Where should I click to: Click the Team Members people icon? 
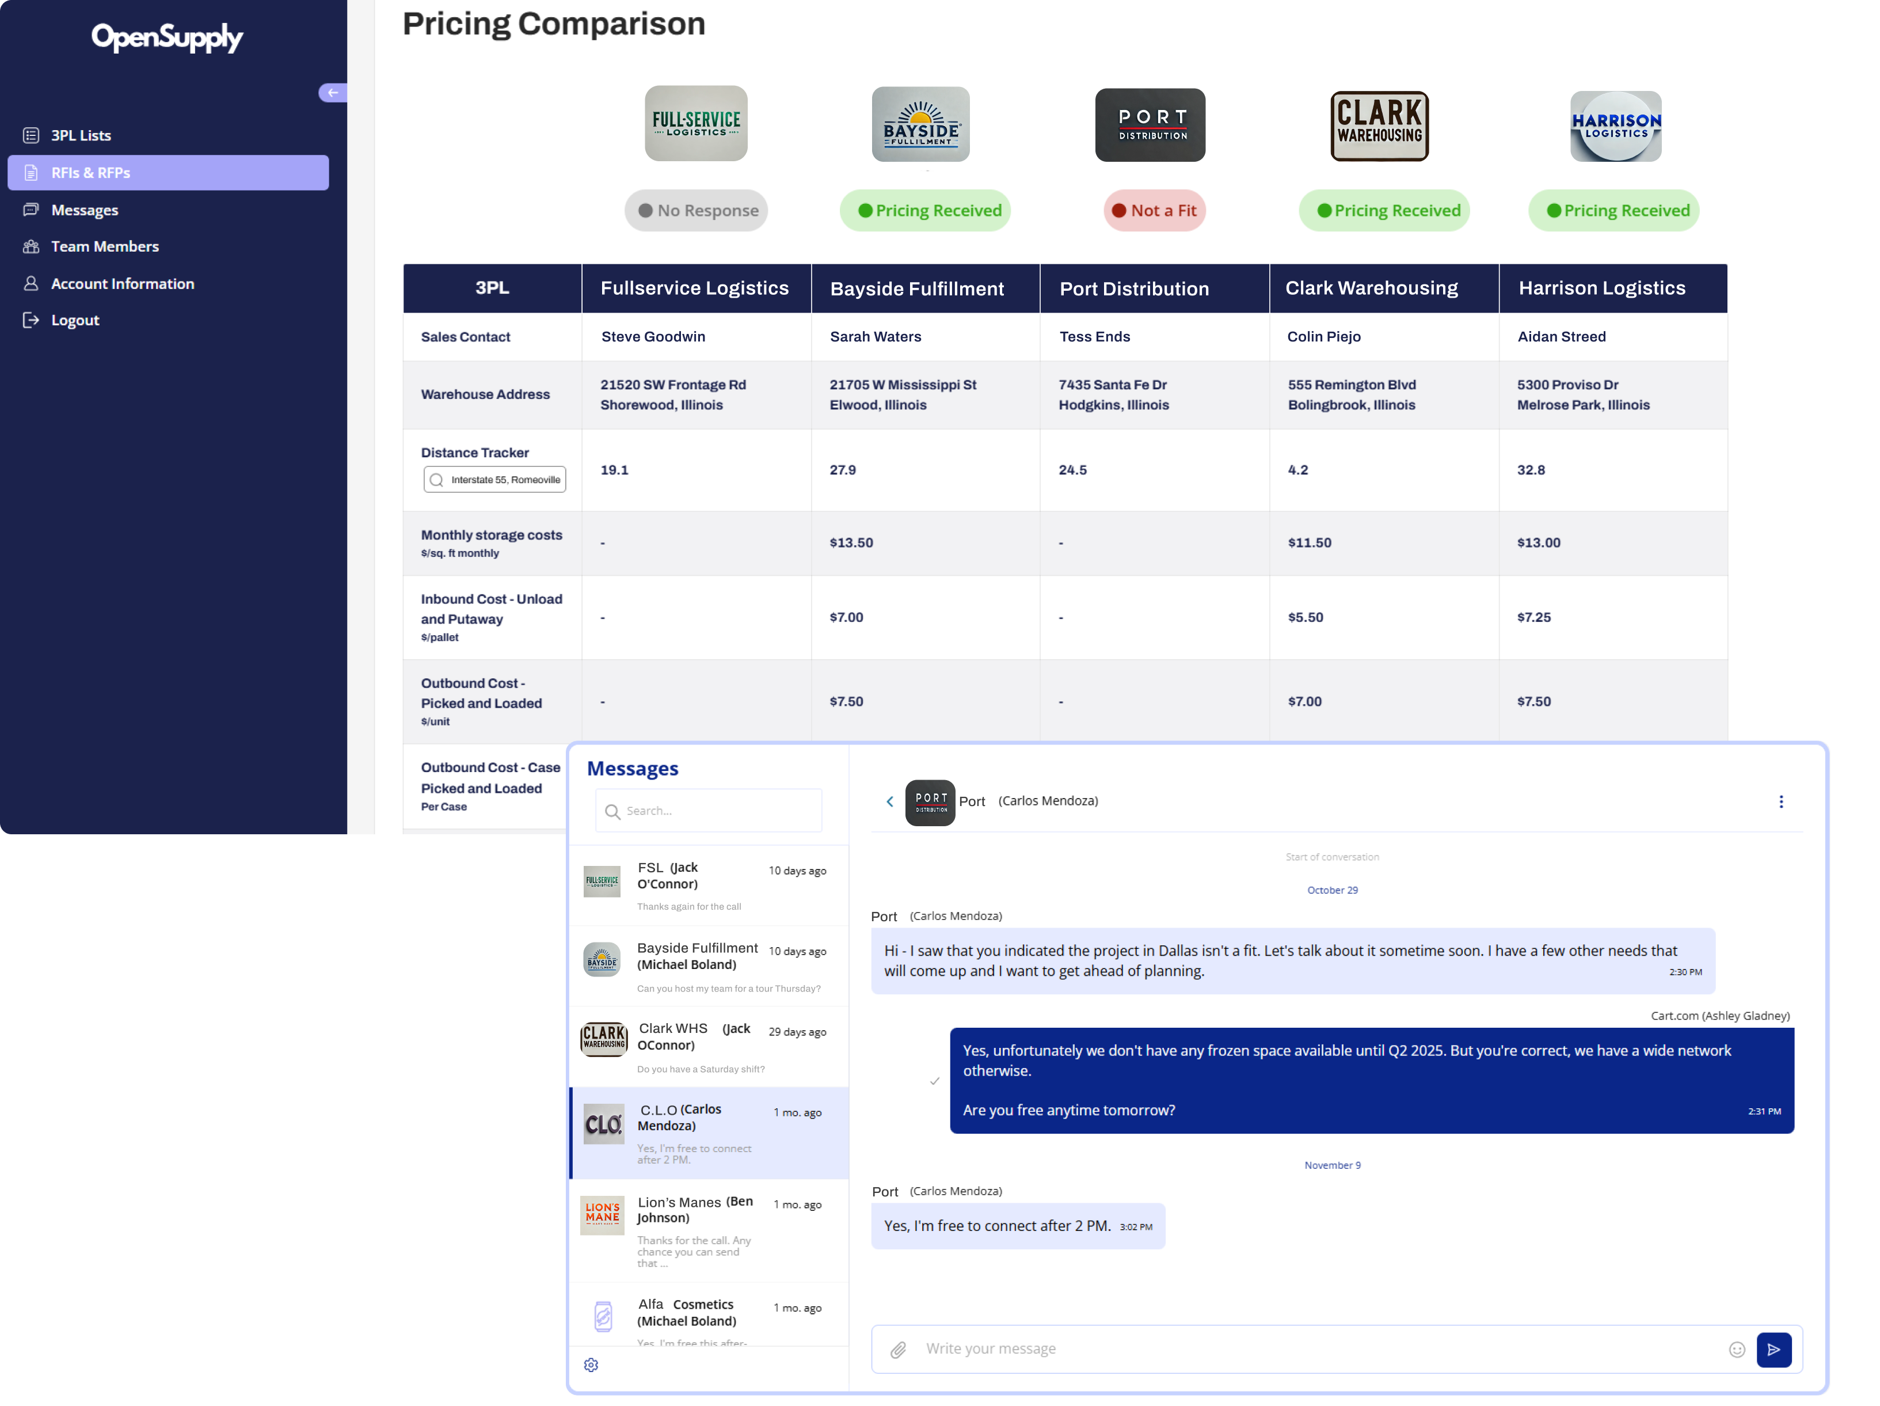tap(32, 246)
